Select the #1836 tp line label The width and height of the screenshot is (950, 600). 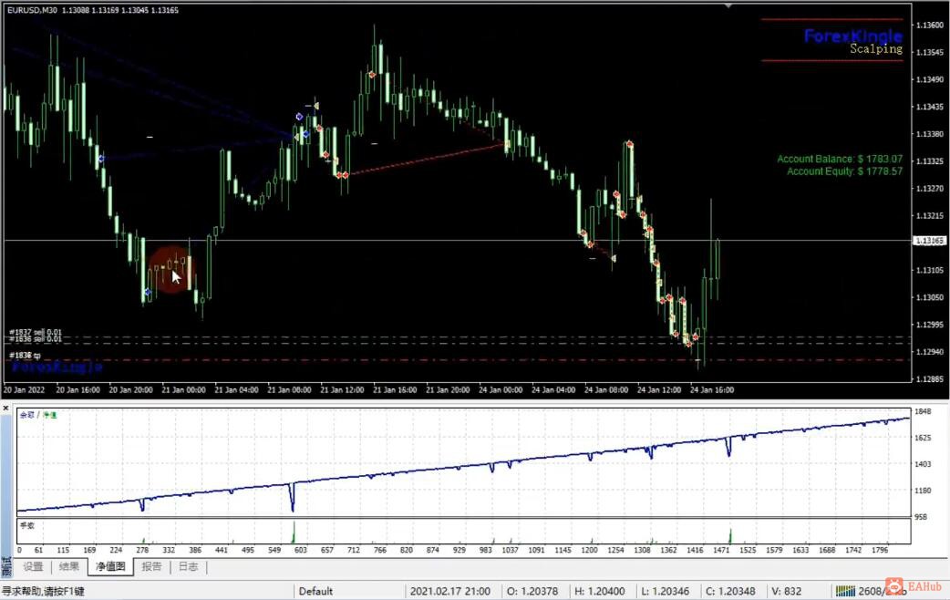tap(25, 355)
